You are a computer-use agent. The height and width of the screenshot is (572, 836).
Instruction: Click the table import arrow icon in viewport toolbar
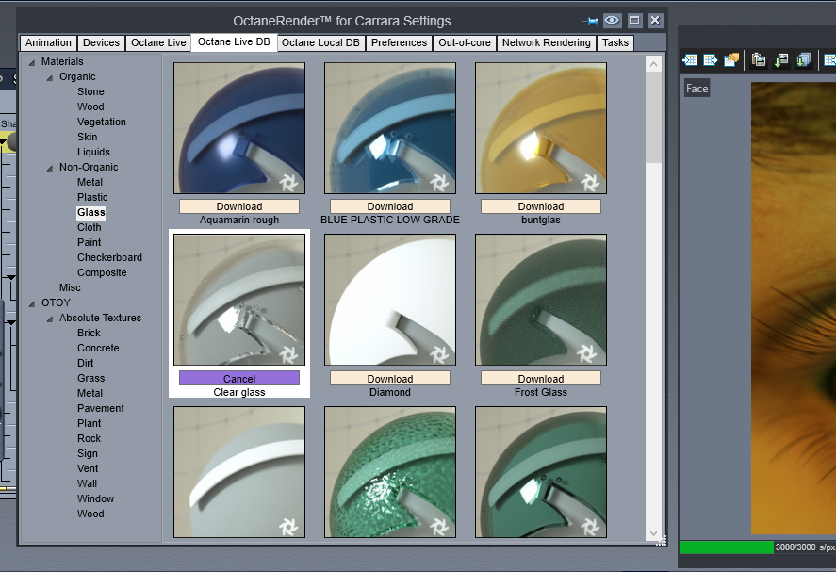689,59
